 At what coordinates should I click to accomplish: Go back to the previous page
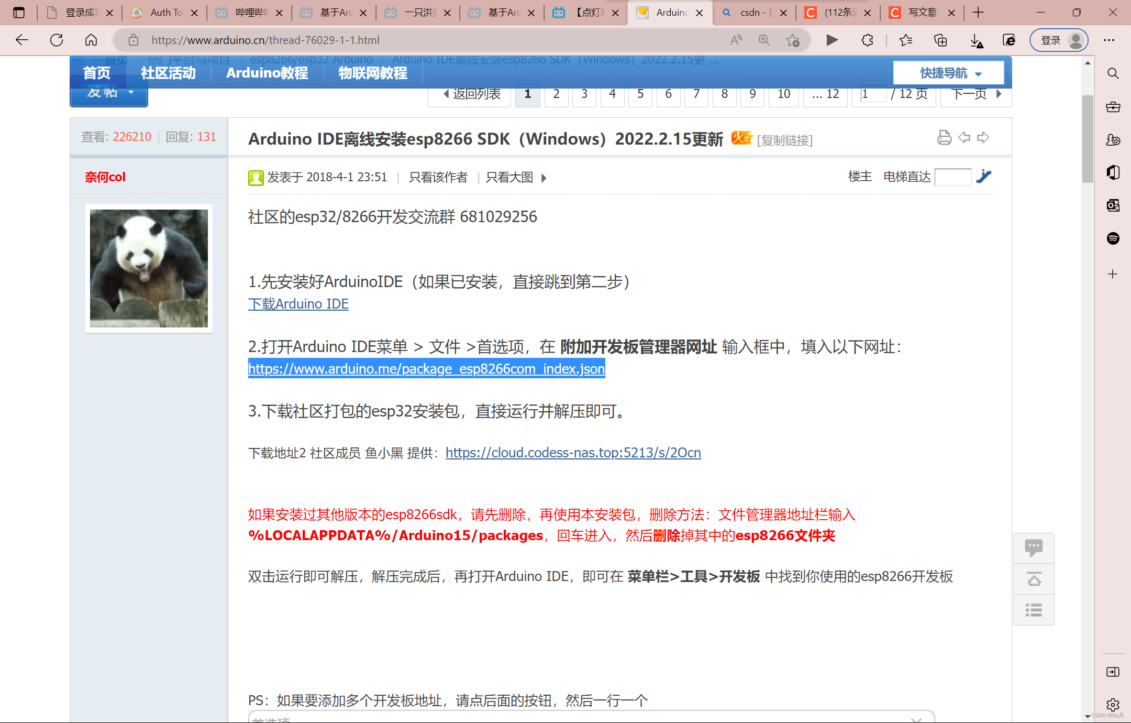[x=21, y=40]
